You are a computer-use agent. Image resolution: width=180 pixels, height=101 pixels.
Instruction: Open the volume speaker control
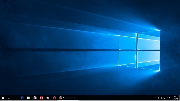162,98
